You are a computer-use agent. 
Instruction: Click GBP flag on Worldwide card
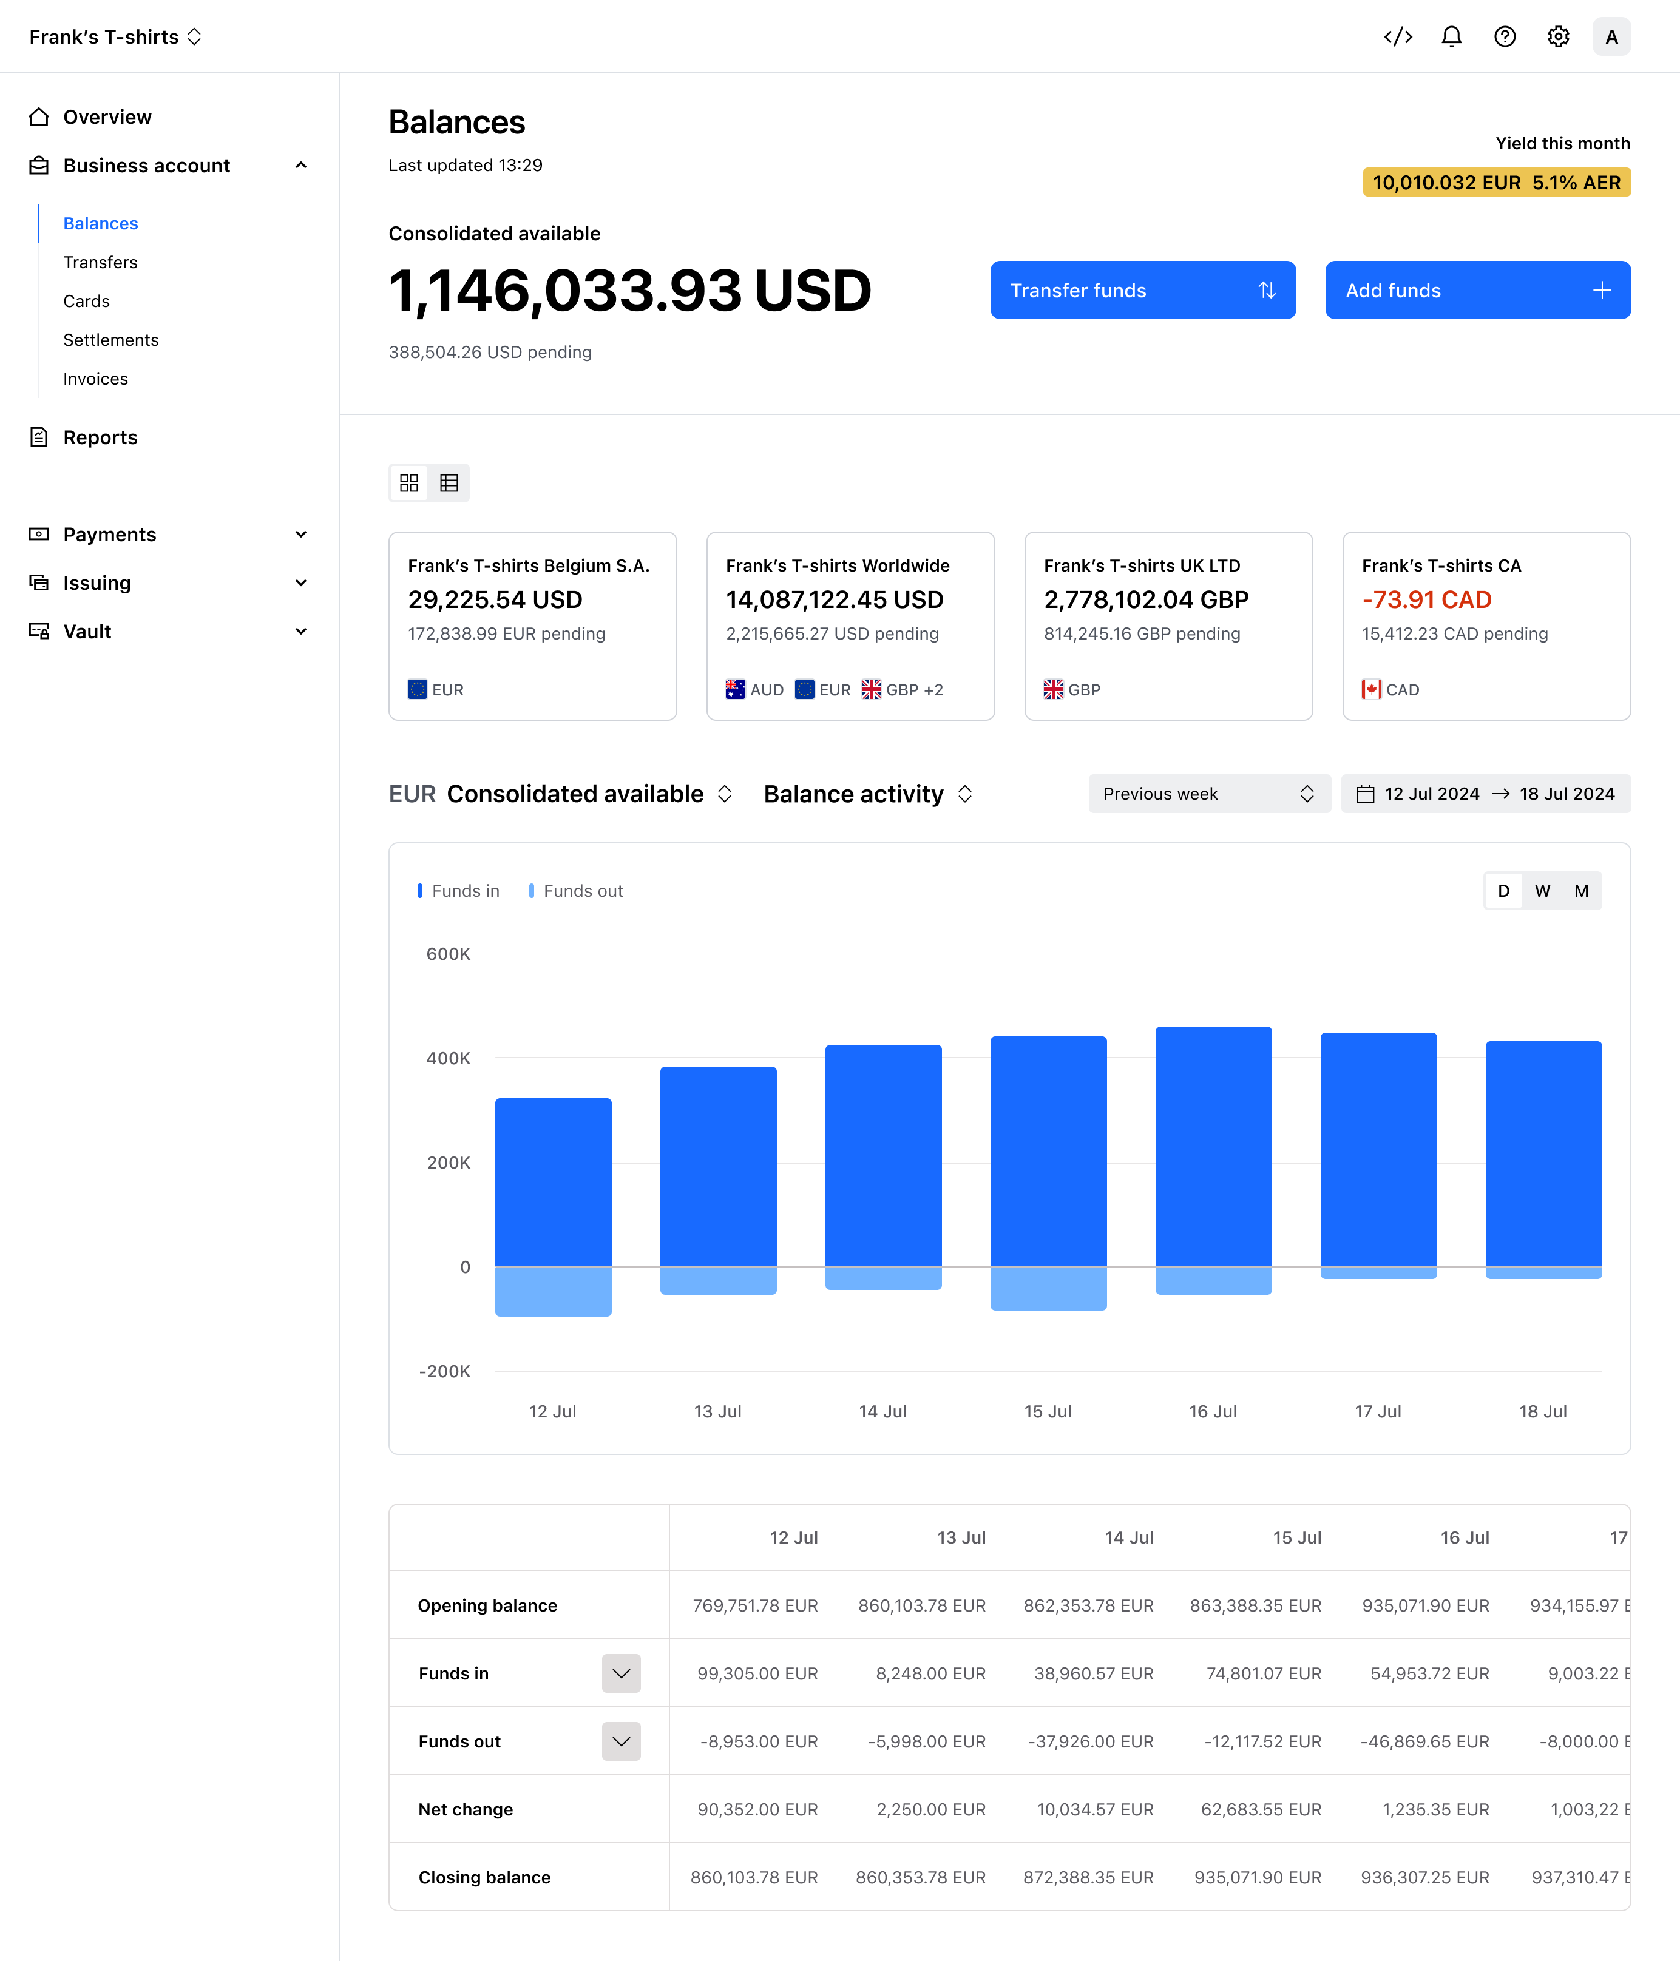coord(872,689)
